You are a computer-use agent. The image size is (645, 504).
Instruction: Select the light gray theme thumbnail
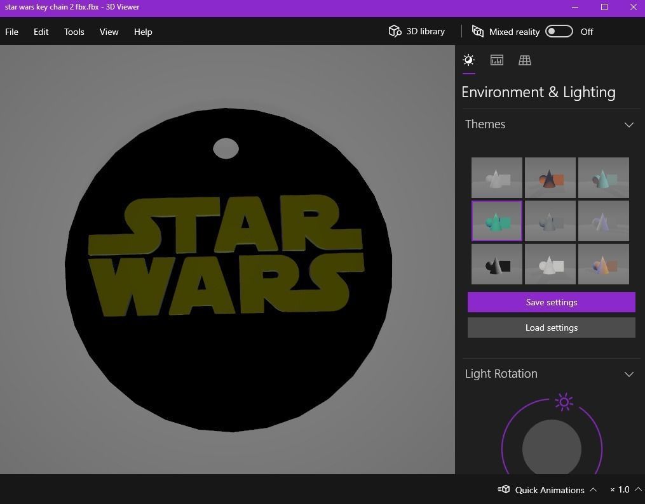pos(496,178)
